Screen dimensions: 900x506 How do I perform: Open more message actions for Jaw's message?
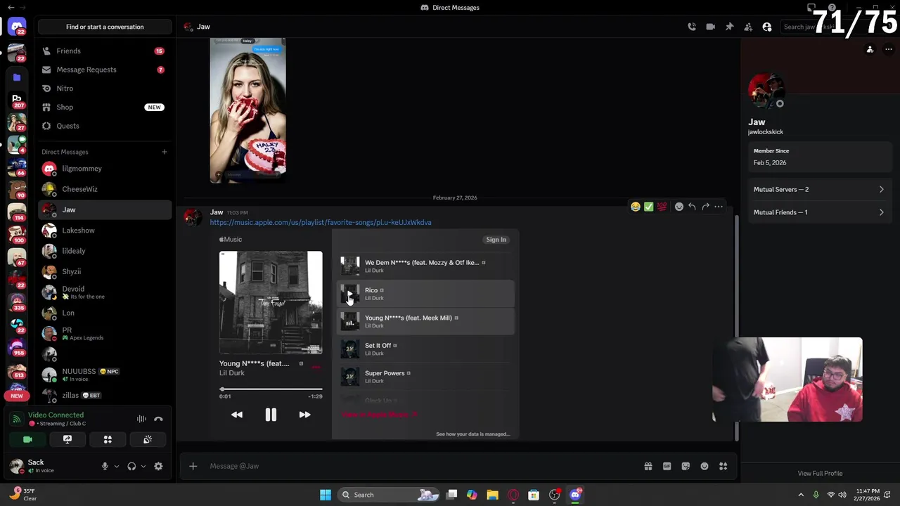(719, 207)
